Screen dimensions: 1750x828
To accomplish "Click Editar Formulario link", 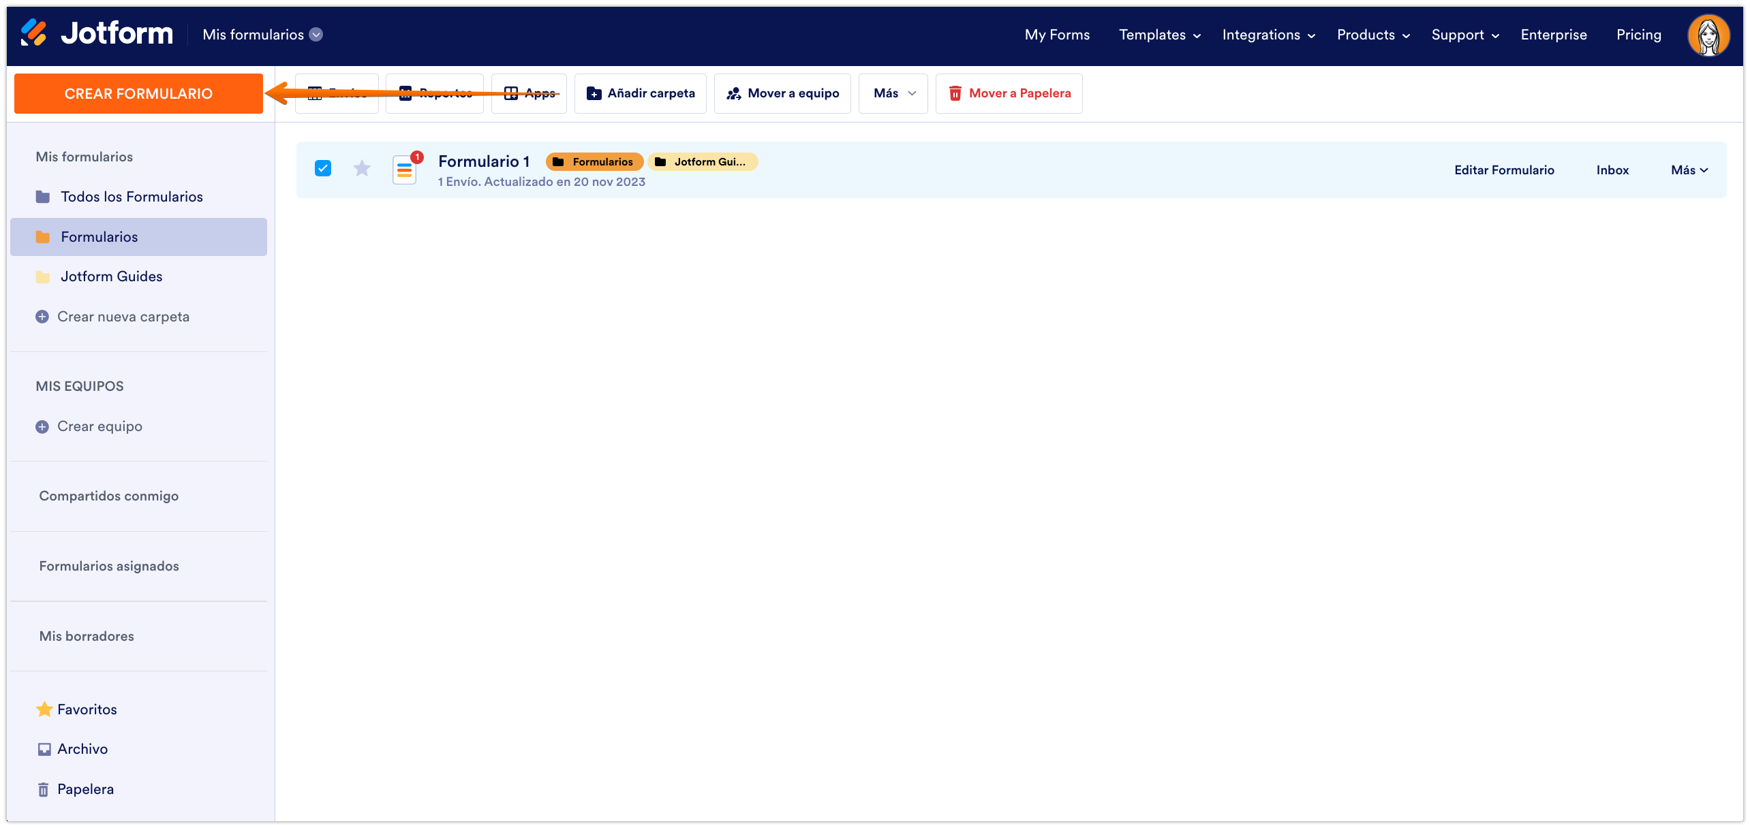I will pyautogui.click(x=1504, y=170).
